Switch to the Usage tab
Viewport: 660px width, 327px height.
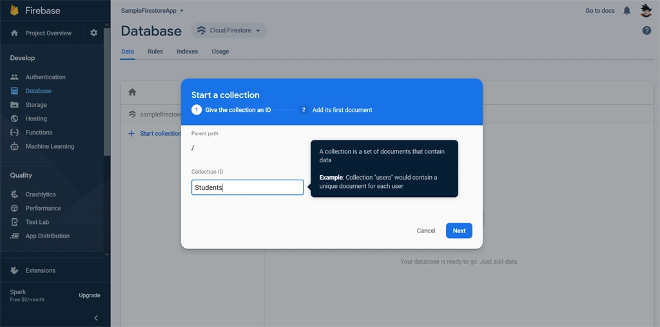click(x=220, y=51)
